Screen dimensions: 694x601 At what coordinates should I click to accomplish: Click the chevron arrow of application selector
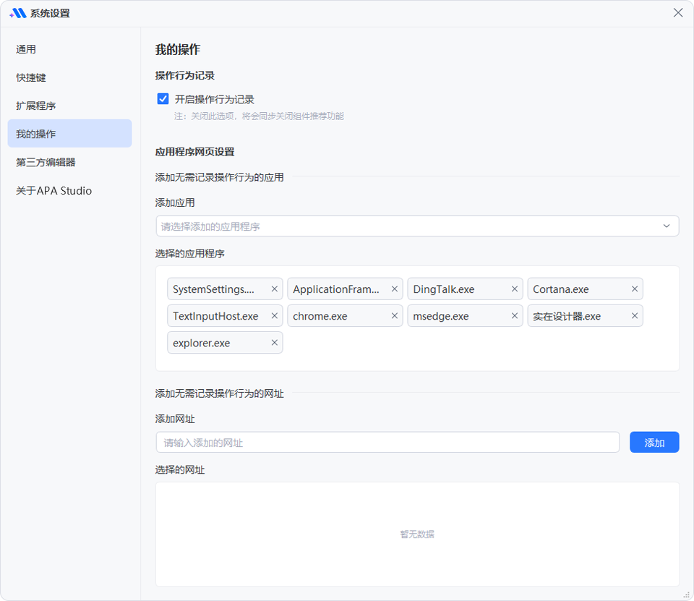point(667,226)
